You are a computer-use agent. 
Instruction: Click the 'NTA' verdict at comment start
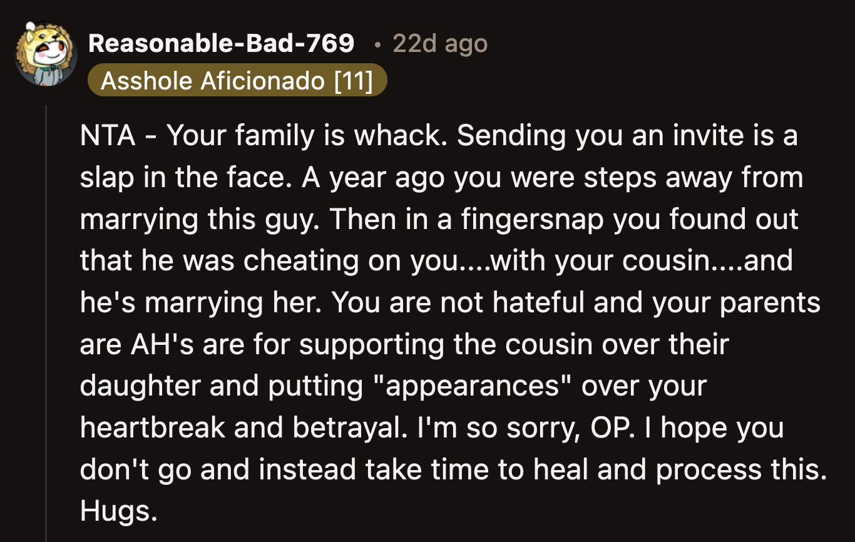point(108,136)
